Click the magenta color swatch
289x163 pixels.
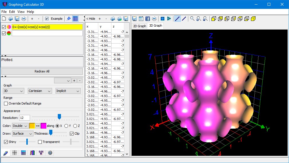[43, 126]
